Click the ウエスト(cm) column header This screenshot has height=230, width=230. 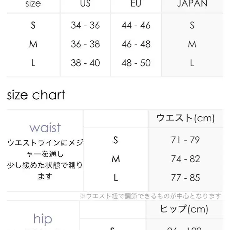[185, 118]
